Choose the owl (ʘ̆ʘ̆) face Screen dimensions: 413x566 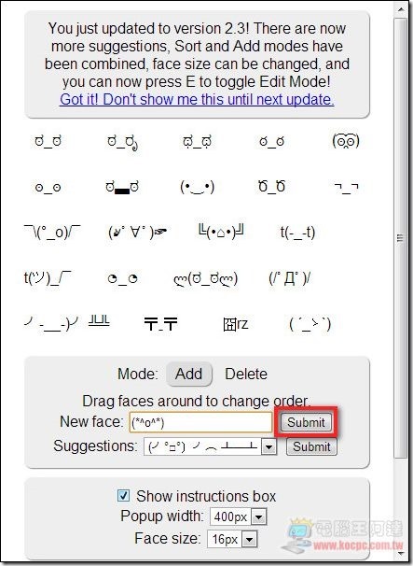click(346, 141)
